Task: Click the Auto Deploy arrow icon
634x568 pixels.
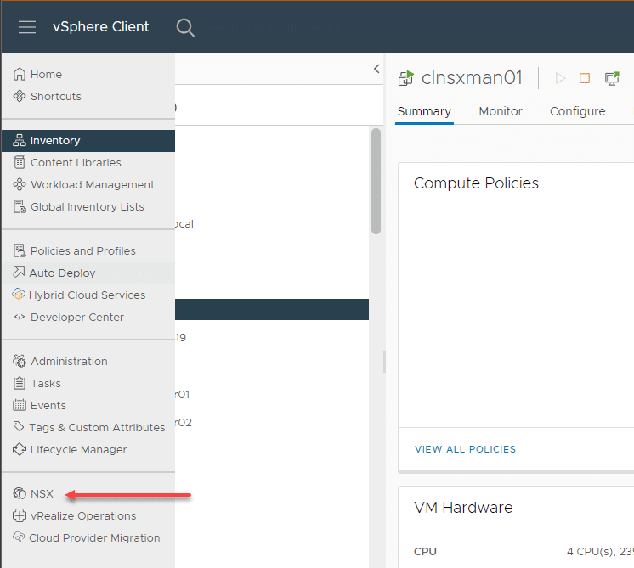Action: click(19, 272)
